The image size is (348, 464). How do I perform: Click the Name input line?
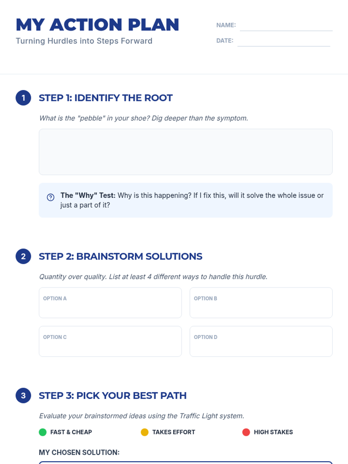click(286, 26)
